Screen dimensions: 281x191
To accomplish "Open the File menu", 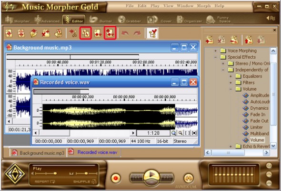I will [130, 6].
